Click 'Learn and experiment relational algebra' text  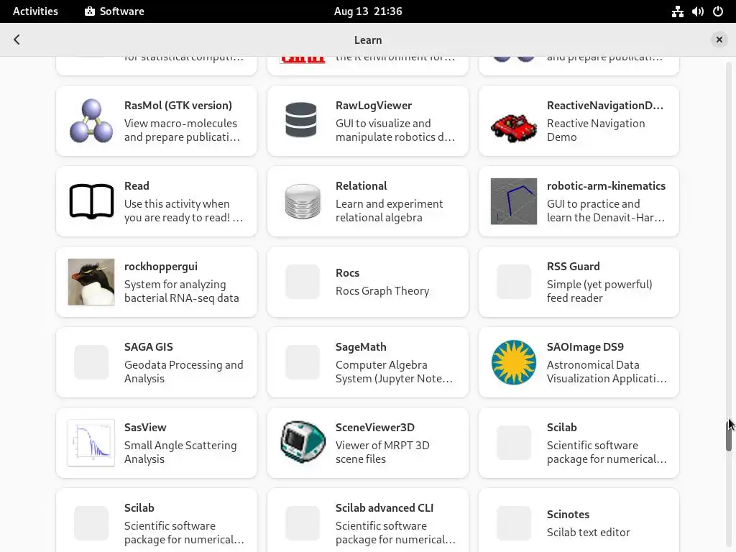coord(389,211)
